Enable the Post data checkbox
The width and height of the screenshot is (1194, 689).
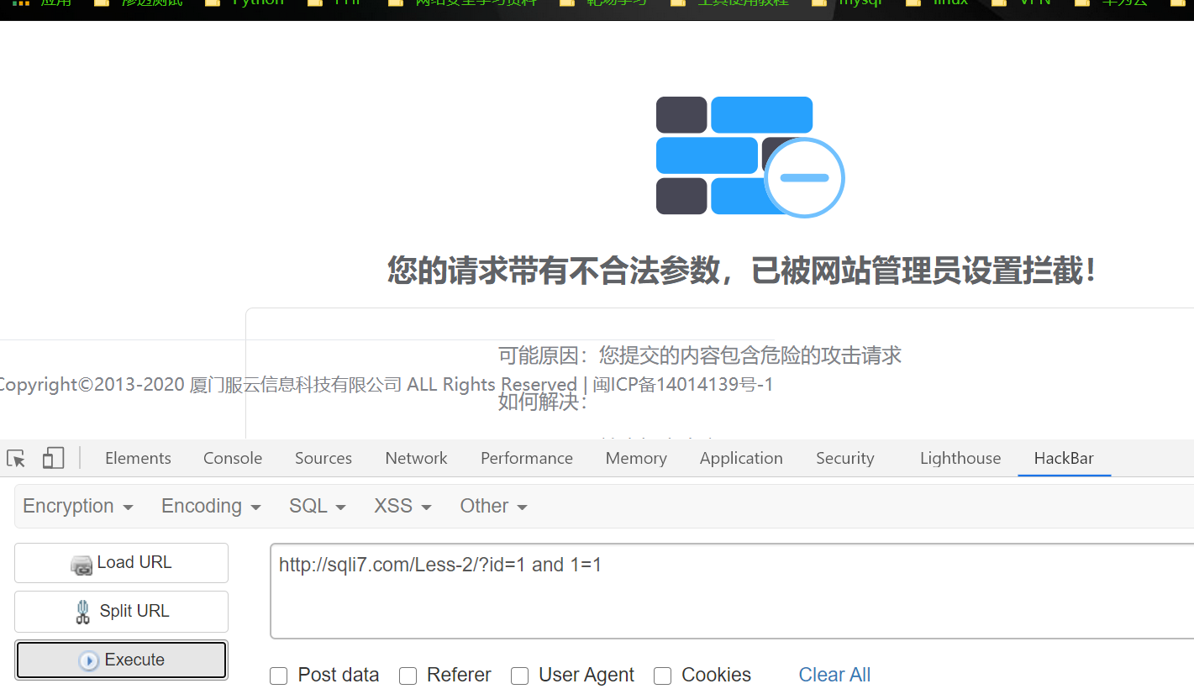tap(279, 676)
